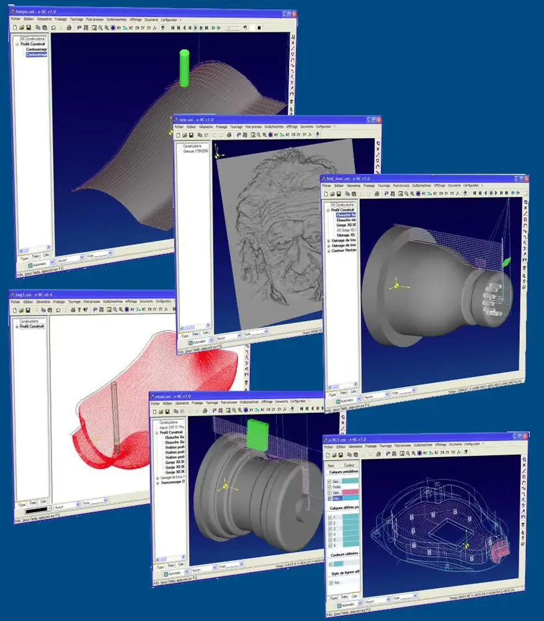The image size is (544, 621).
Task: Click the pink Usin color swatch in e-NC1.usi
Action: click(350, 492)
